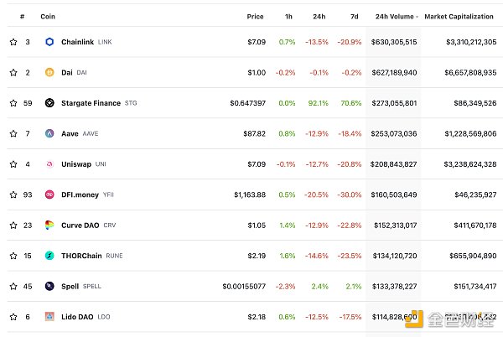Screen dimensions: 503x337
Task: Click the Stargate Finance logo icon
Action: (x=49, y=103)
